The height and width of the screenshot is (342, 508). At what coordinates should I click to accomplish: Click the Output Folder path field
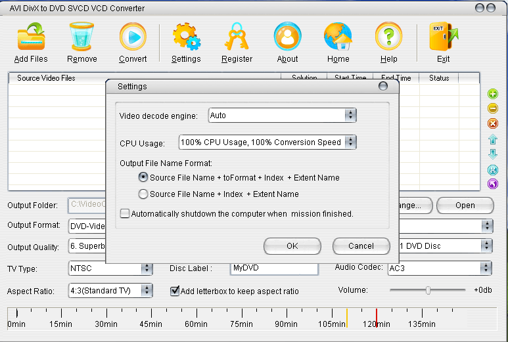tap(87, 205)
